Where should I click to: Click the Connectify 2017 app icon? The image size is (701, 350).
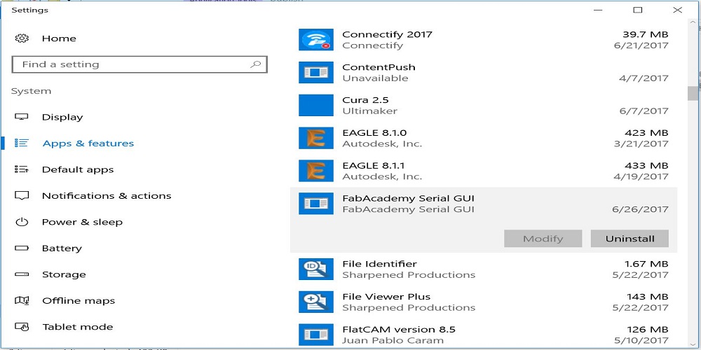tap(316, 40)
